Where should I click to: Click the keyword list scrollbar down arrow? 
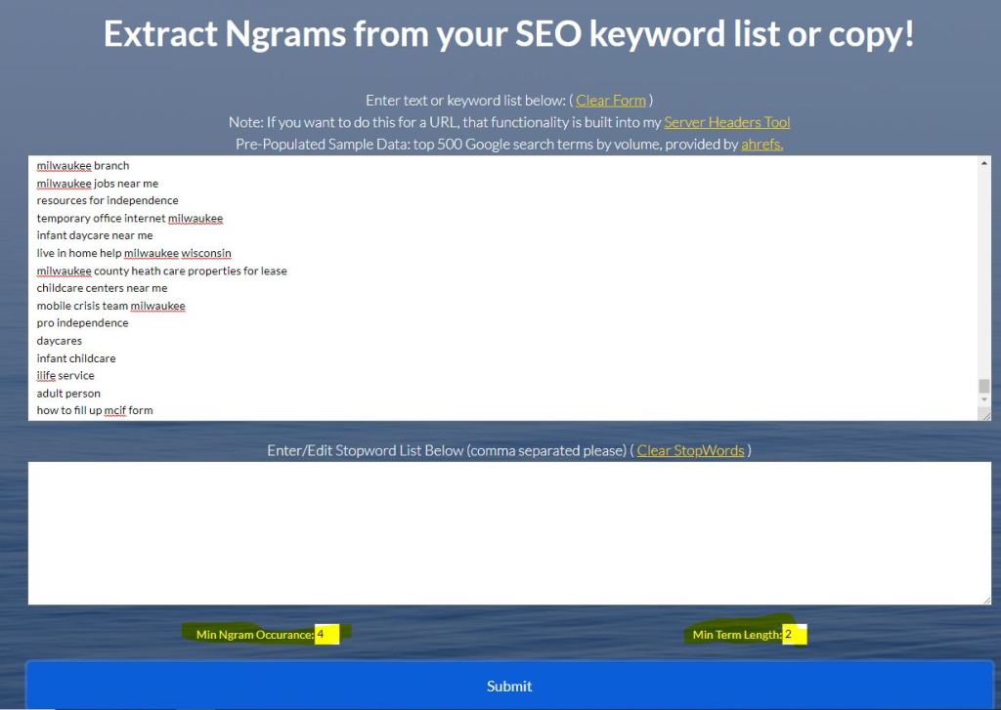coord(983,399)
